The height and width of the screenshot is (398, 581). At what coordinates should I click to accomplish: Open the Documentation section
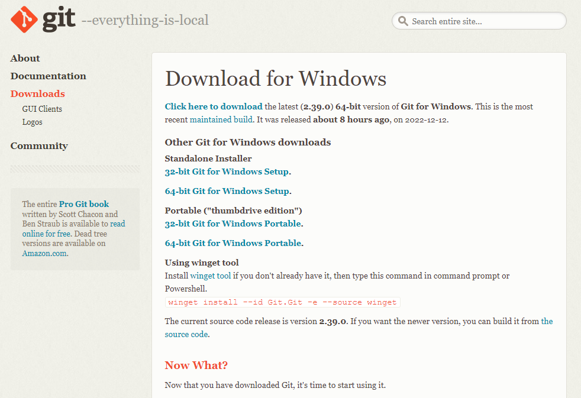click(48, 76)
